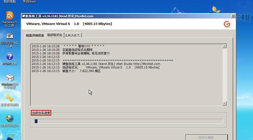Close the 硬盘低格工具 window

click(x=233, y=16)
